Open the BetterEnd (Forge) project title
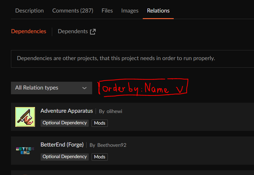The width and height of the screenshot is (254, 175). (x=62, y=145)
